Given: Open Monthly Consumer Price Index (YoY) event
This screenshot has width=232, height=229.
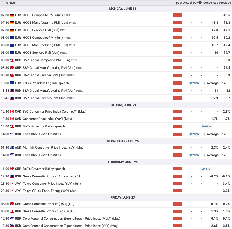Looking at the screenshot, I should click(53, 148).
